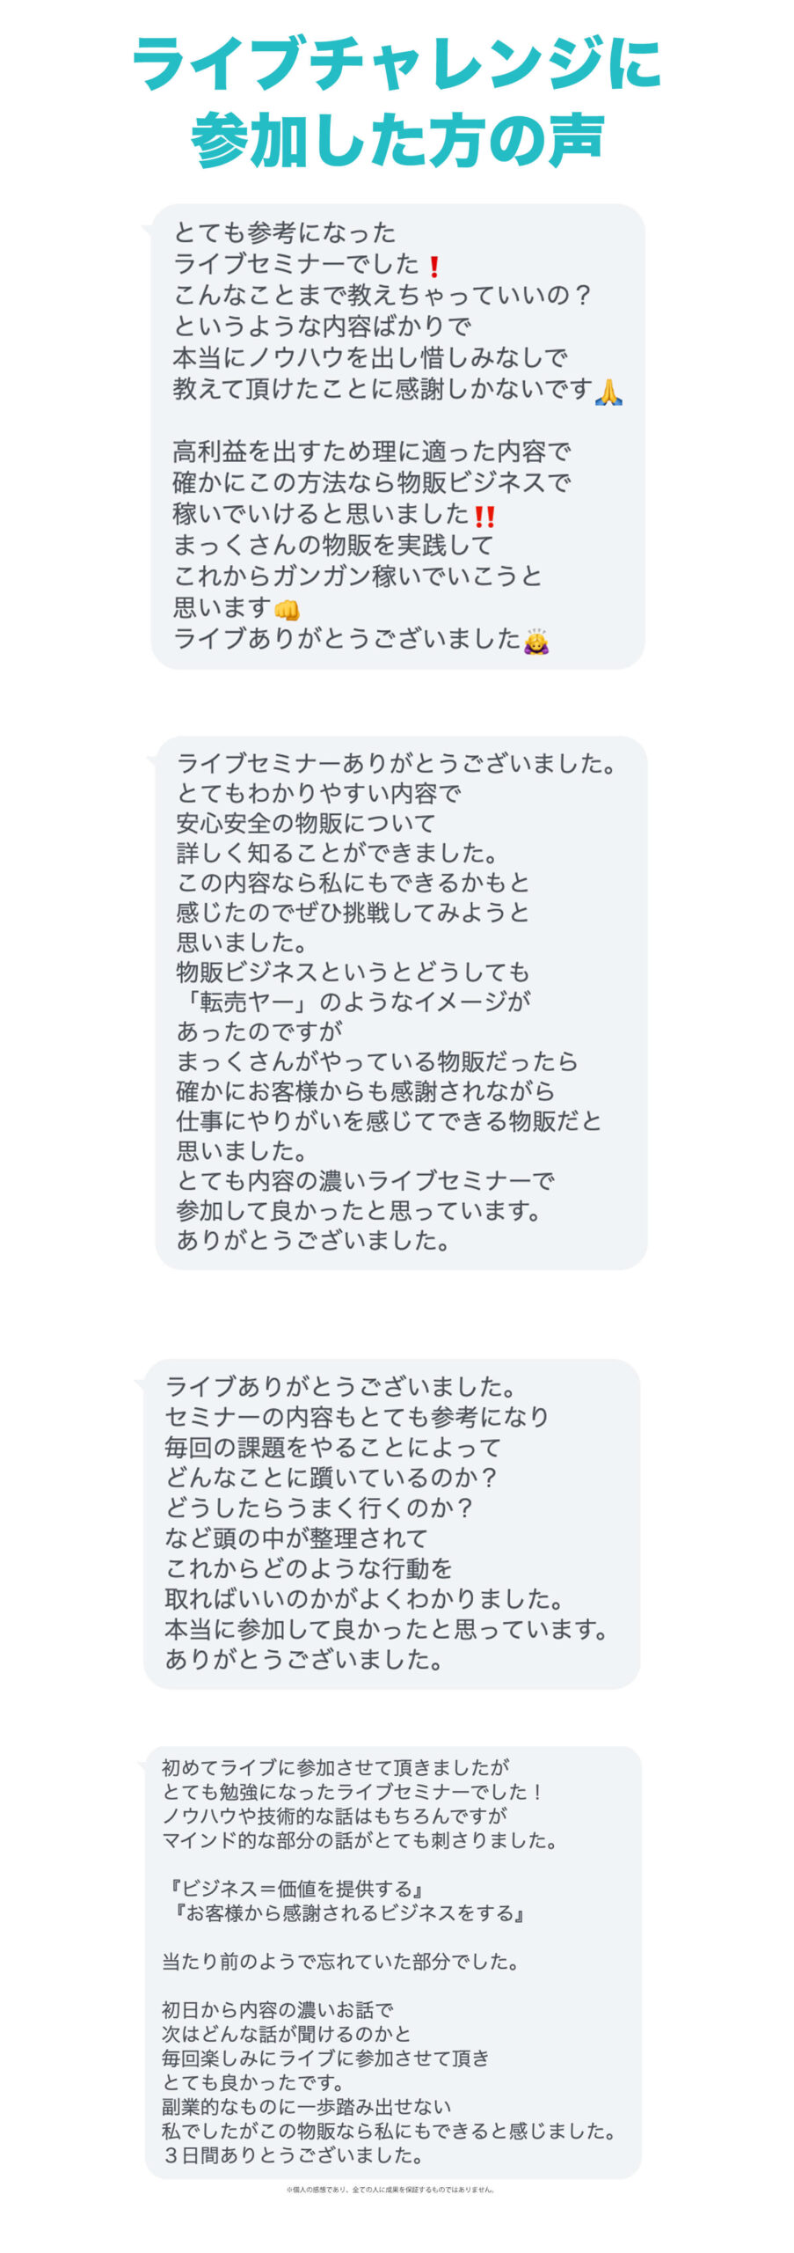Viewport: 794px width, 2253px height.
Task: Click the line 副業的なものに一歩踏み出せない
Action: click(x=307, y=2106)
